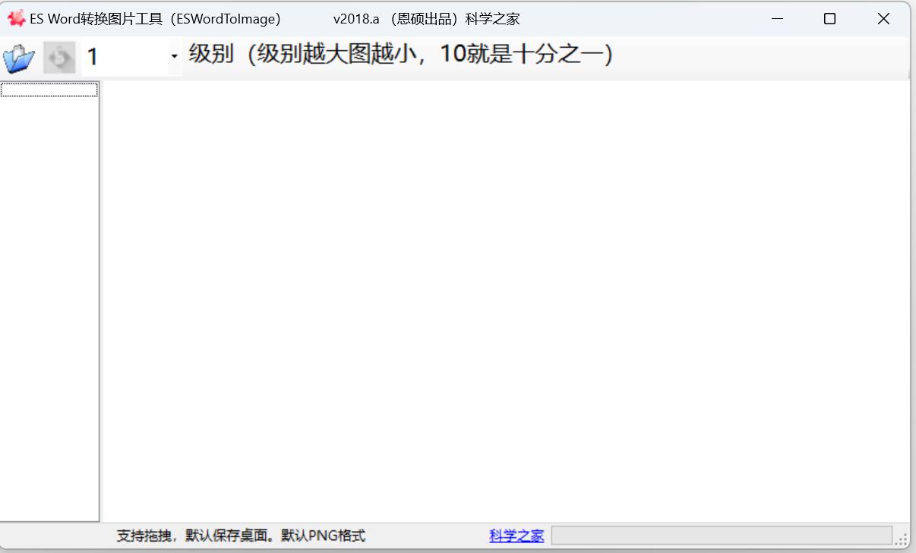916x553 pixels.
Task: Click the 级别 label text in toolbar
Action: pyautogui.click(x=401, y=55)
